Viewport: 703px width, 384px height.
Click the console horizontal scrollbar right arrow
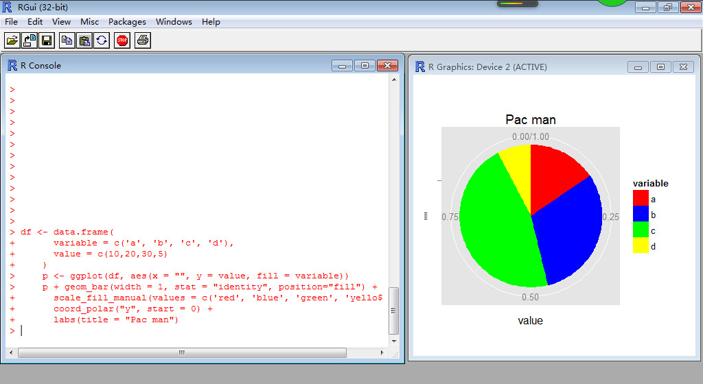[x=382, y=352]
